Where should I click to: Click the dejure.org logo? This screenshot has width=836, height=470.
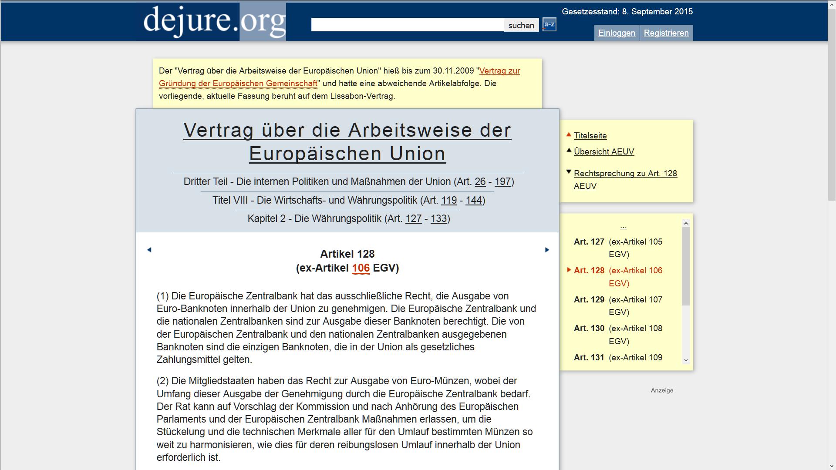click(214, 21)
